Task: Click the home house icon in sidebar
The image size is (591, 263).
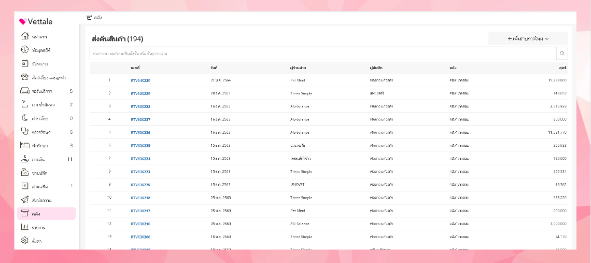Action: 24,36
